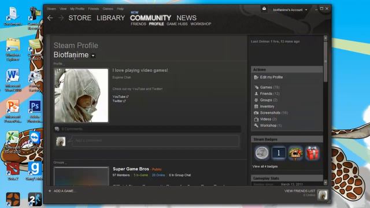
Task: Open Adobe Photoshop desktop shortcut
Action: pos(35,112)
